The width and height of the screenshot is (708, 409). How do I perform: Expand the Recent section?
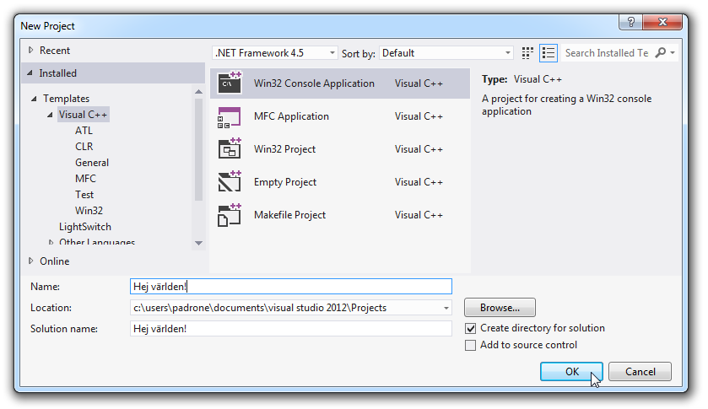[30, 50]
